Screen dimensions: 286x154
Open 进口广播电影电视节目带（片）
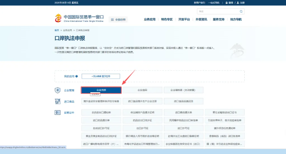tap(101, 144)
